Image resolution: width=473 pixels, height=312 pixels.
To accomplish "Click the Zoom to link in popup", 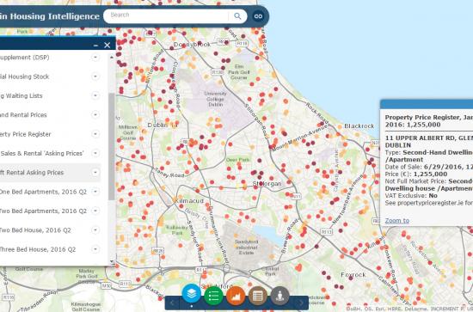I will [x=397, y=221].
